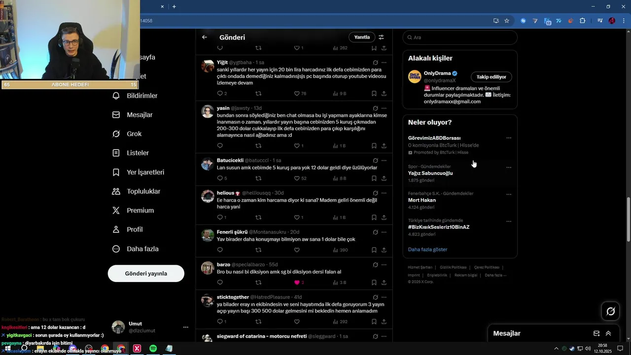Viewport: 631px width, 355px height.
Task: Open Yiğit's profile avatar
Action: click(208, 66)
